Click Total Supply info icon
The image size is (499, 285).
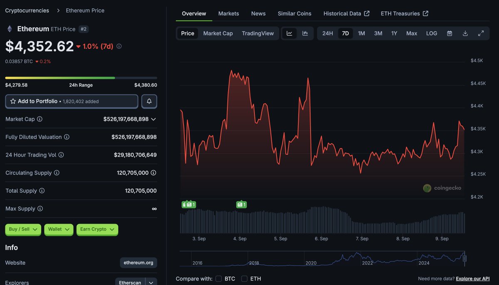(42, 191)
